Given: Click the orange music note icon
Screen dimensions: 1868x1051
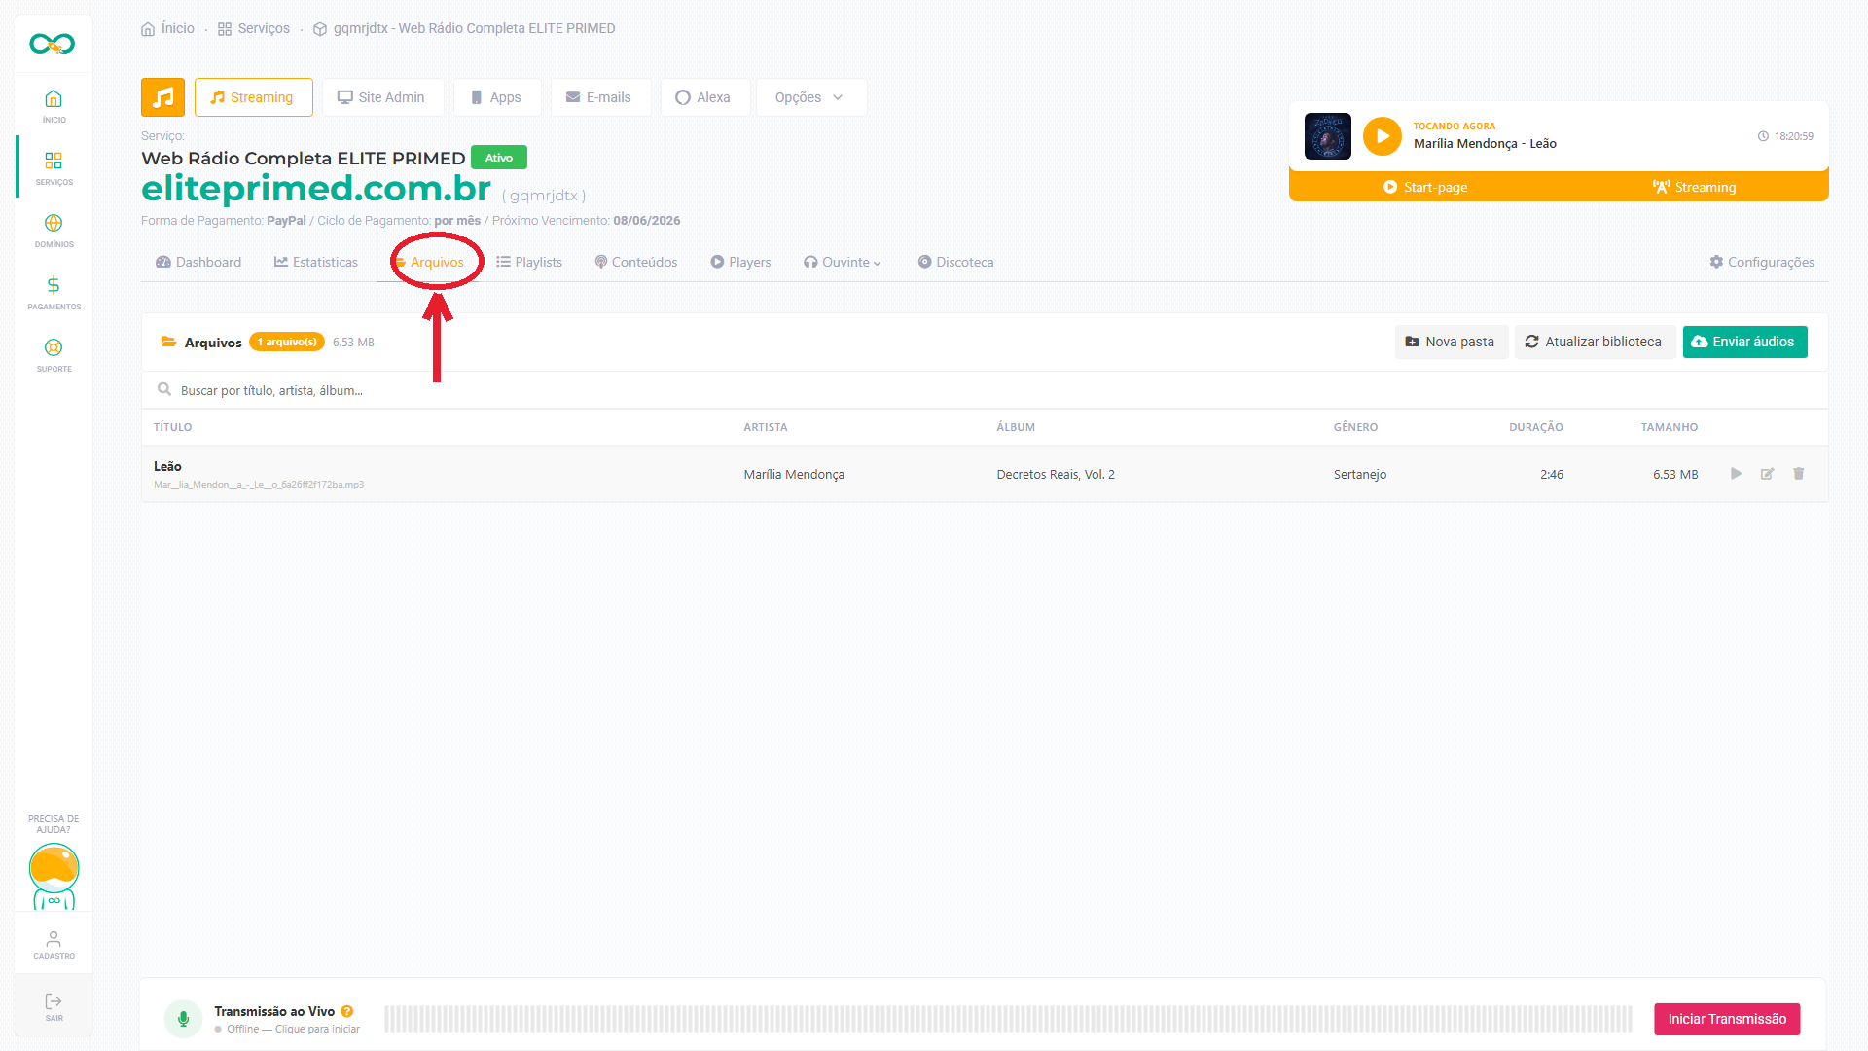Looking at the screenshot, I should 162,97.
